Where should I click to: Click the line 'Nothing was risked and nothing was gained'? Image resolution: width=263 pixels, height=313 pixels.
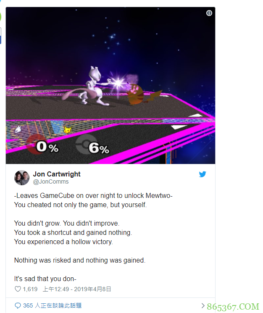[x=80, y=260]
